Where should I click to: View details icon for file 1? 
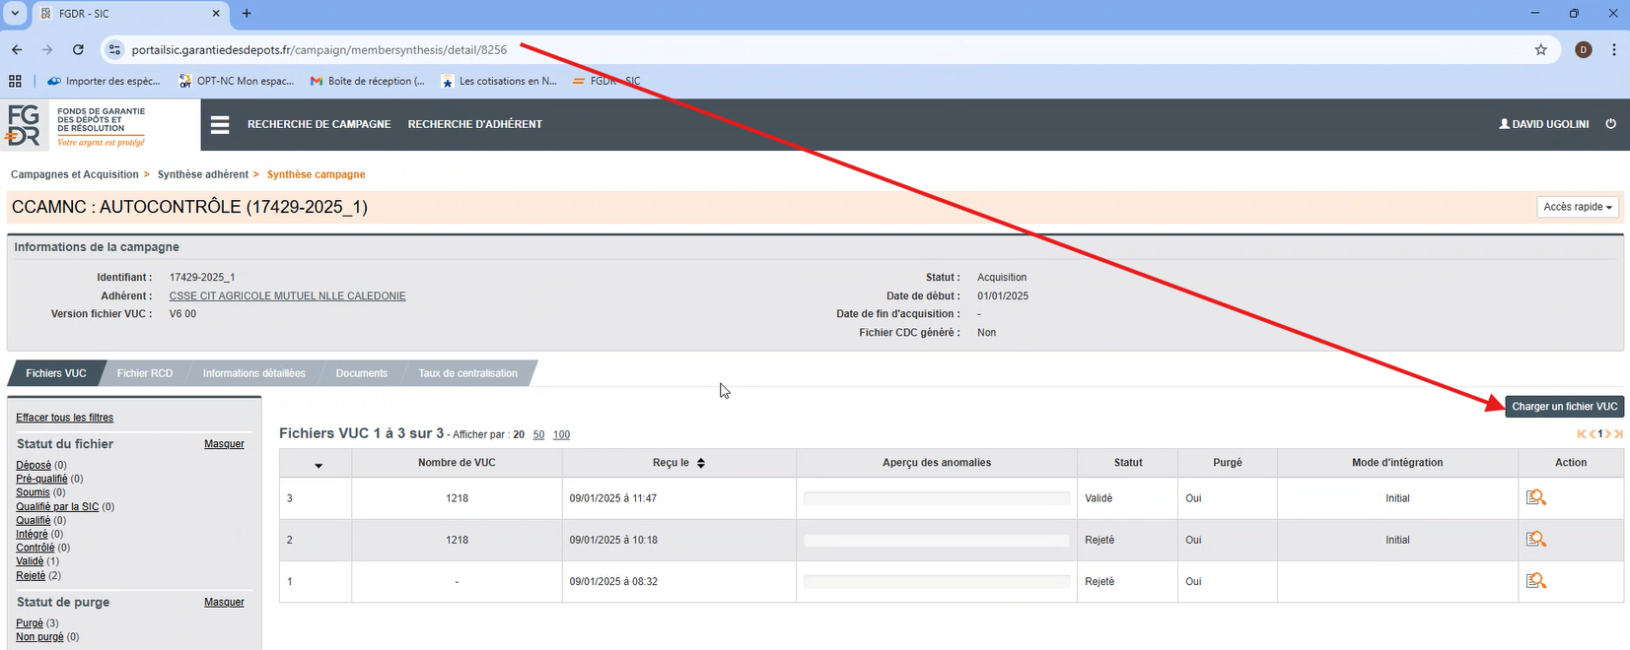click(1535, 581)
